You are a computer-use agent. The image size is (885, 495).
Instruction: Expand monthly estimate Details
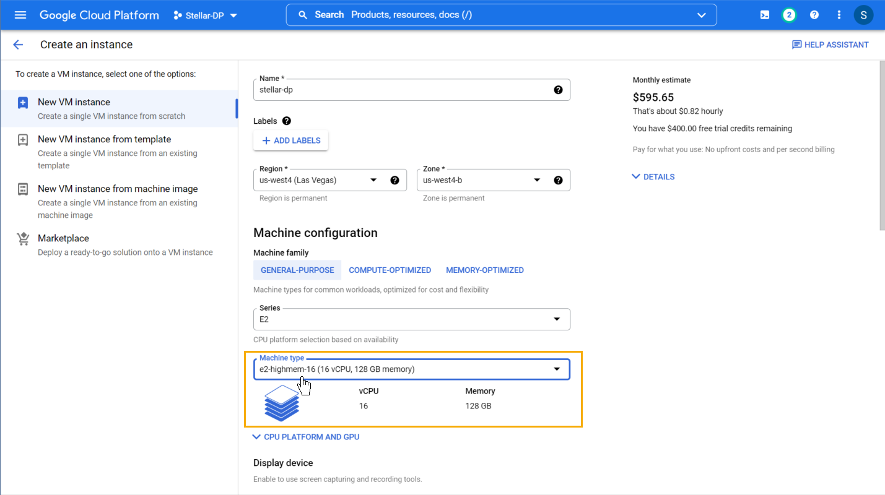coord(653,177)
